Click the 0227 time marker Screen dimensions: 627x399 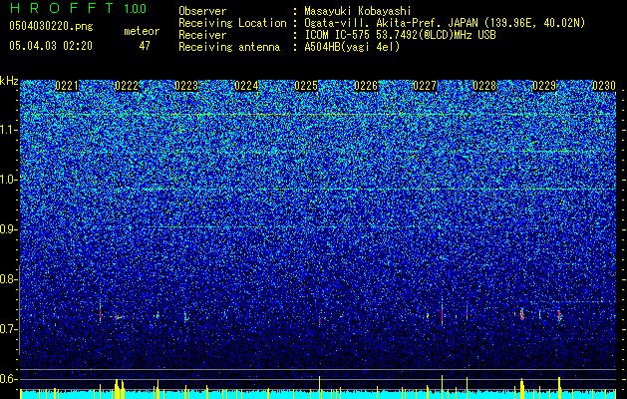pos(425,86)
